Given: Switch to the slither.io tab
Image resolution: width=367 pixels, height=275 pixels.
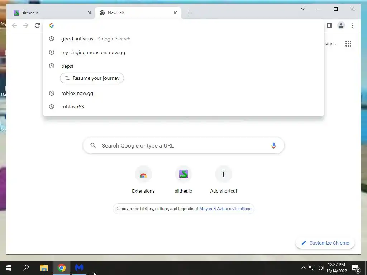Looking at the screenshot, I should click(52, 13).
